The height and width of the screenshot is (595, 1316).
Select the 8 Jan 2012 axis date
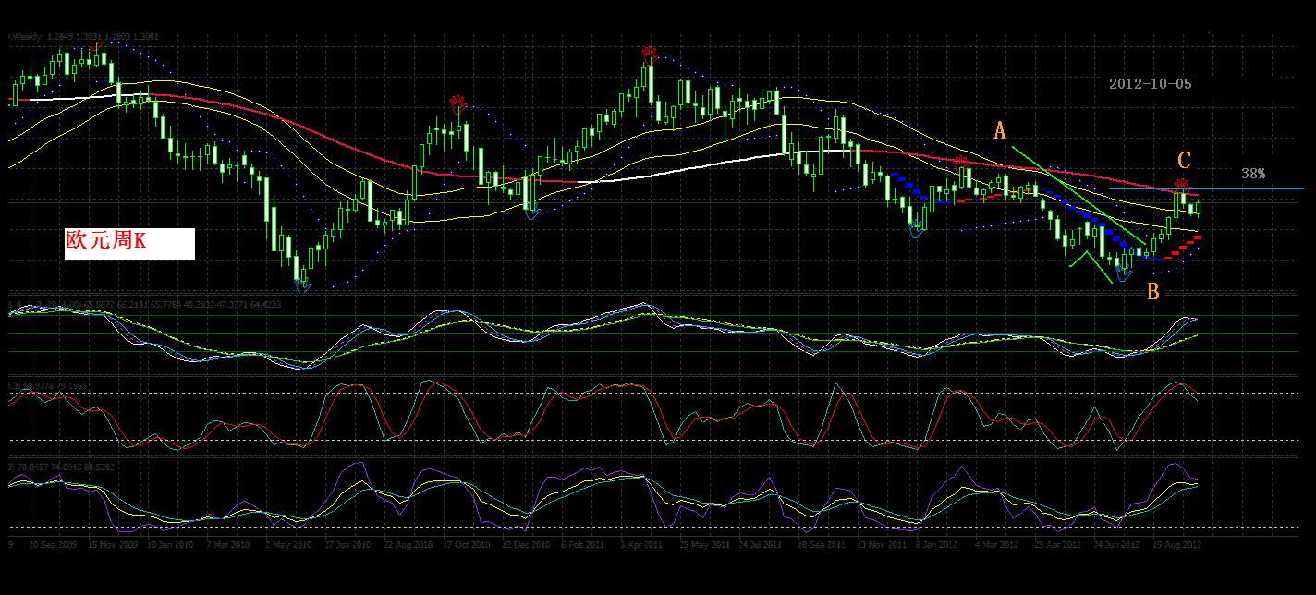click(x=938, y=545)
